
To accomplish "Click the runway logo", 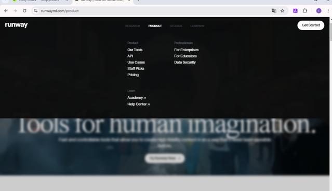I will 16,25.
